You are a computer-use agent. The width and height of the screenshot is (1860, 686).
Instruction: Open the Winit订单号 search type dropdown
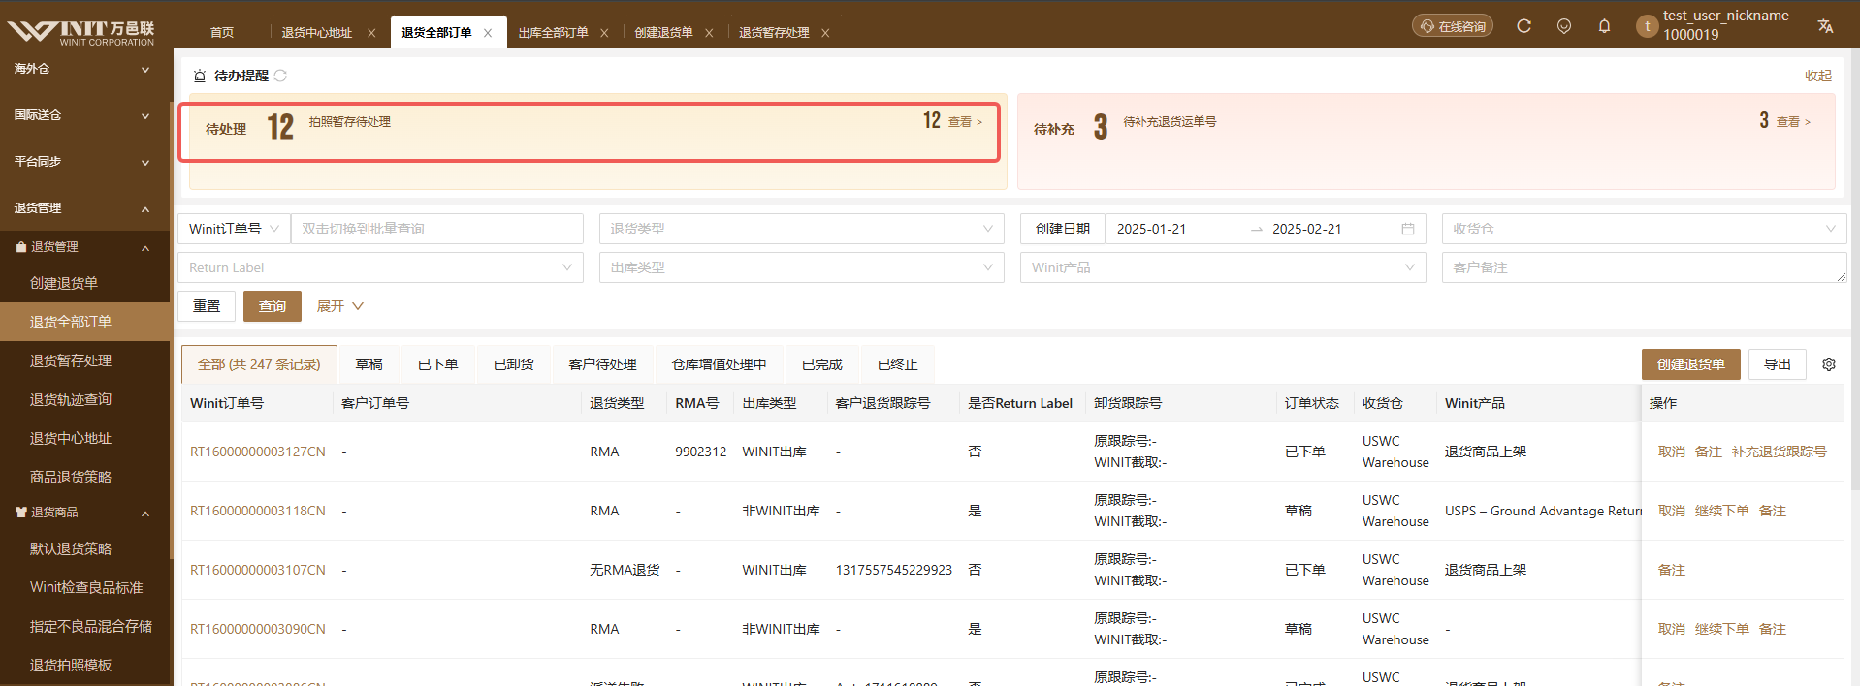234,229
